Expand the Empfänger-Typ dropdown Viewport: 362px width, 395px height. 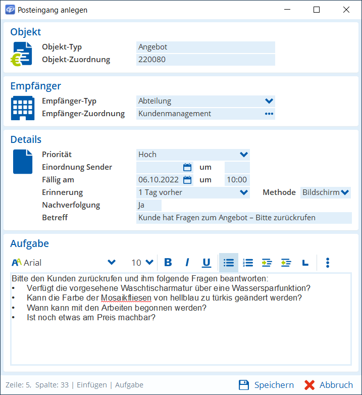coord(269,101)
